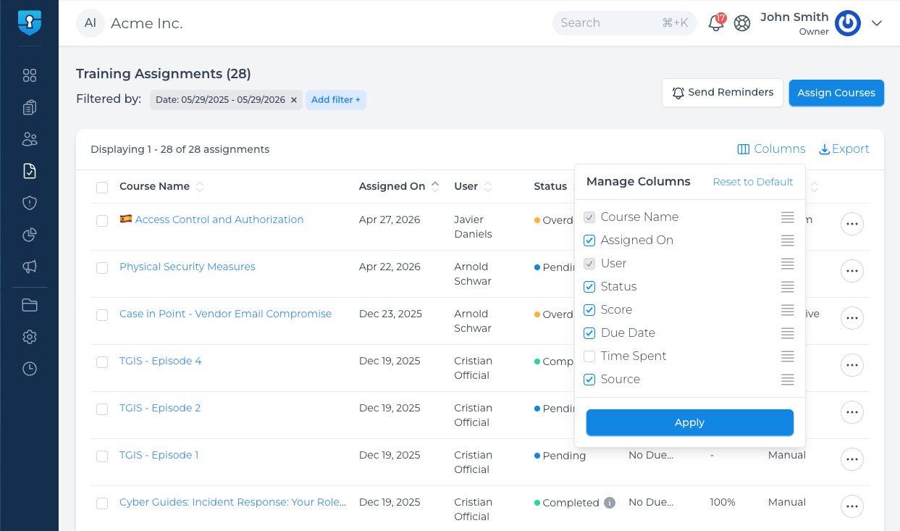Select the Physical Security Measures row checkbox
This screenshot has height=531, width=900.
tap(102, 268)
